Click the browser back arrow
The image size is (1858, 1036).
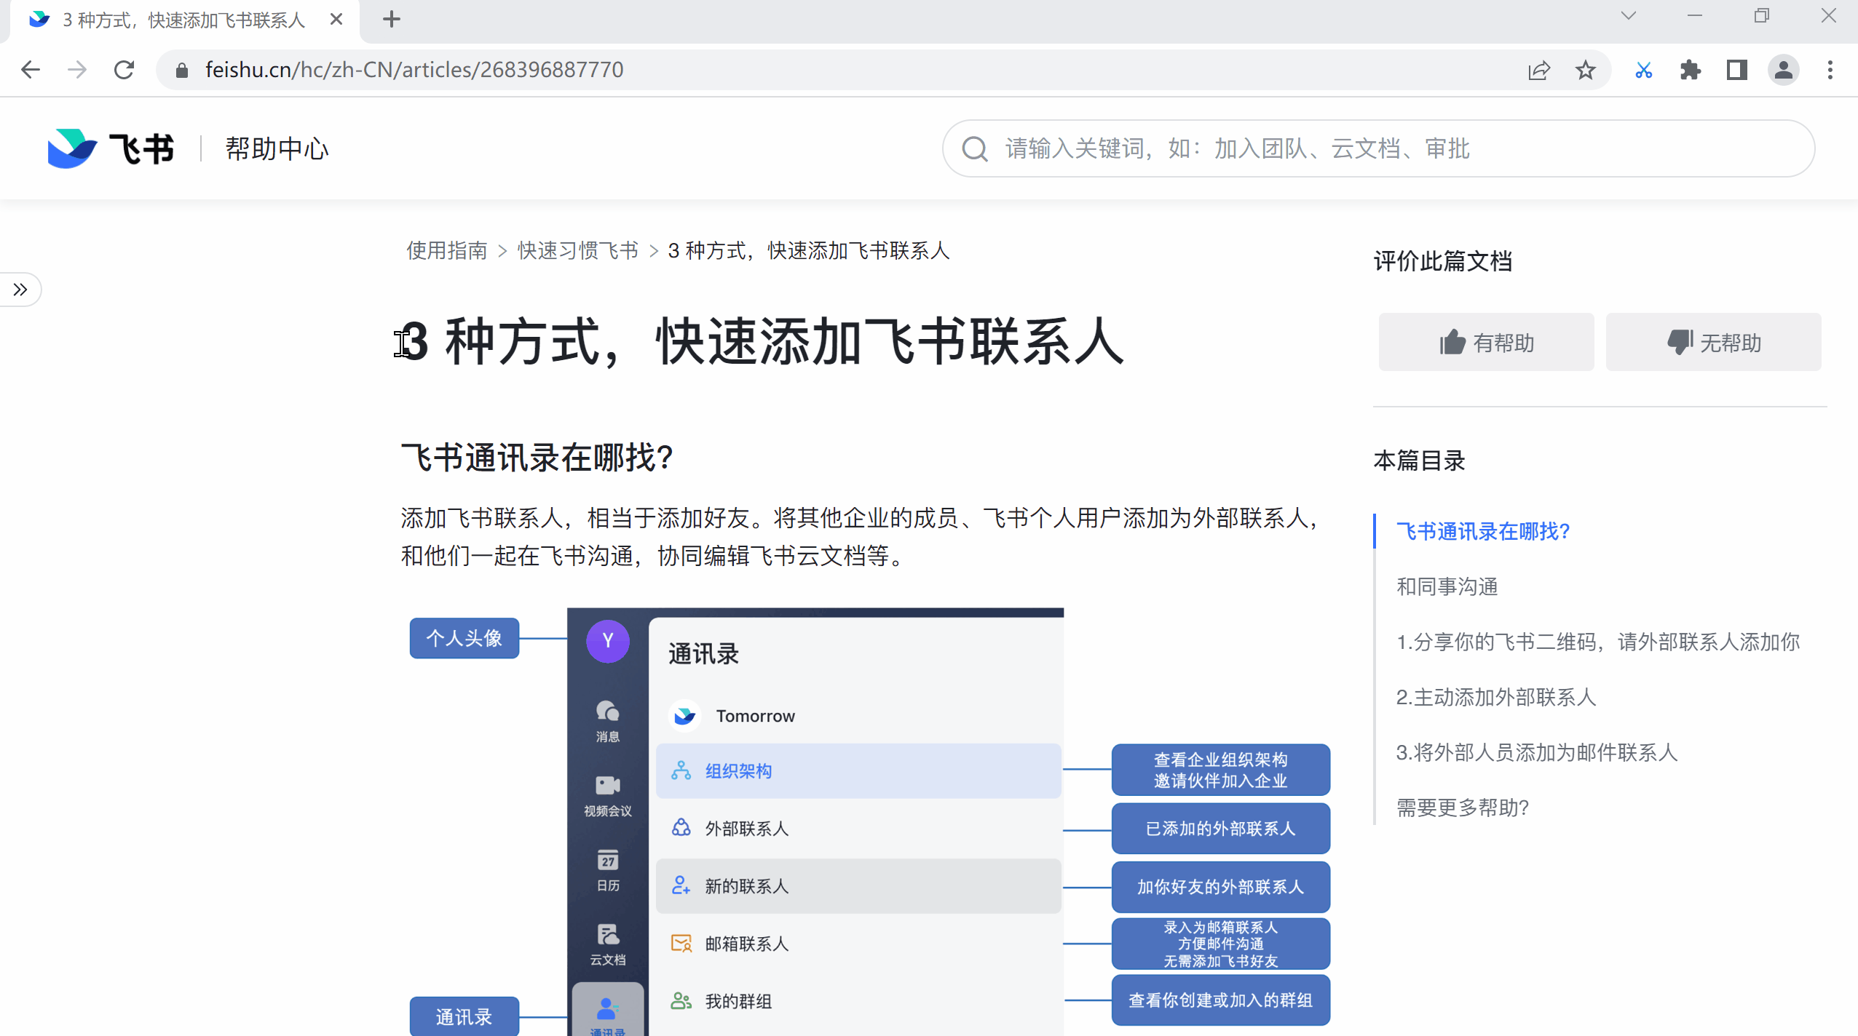tap(31, 70)
